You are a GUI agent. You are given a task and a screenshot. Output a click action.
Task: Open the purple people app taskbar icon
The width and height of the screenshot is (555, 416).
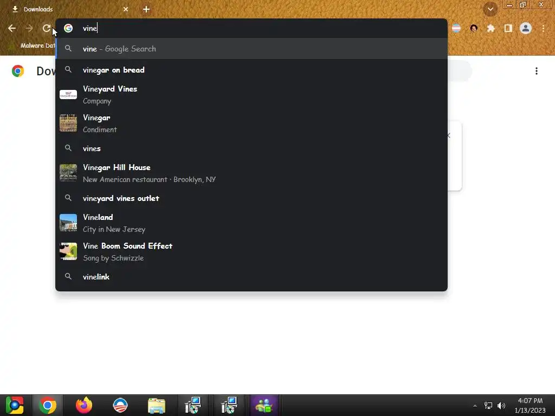(264, 405)
